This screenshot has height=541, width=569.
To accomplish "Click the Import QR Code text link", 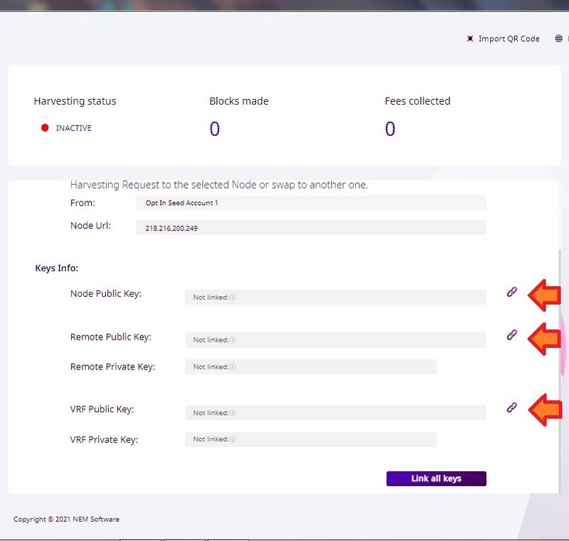I will click(x=509, y=38).
